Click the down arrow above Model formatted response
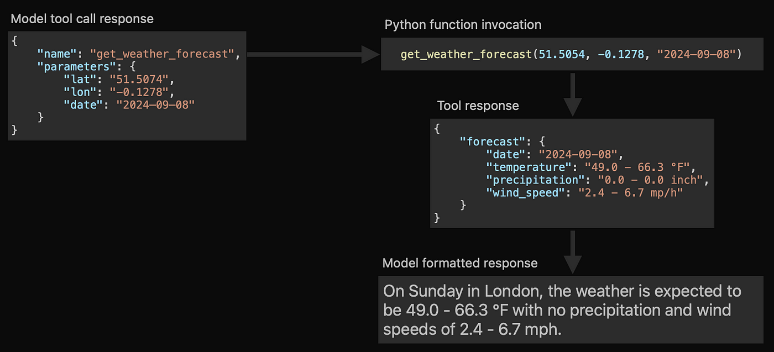The width and height of the screenshot is (774, 352). pos(572,251)
